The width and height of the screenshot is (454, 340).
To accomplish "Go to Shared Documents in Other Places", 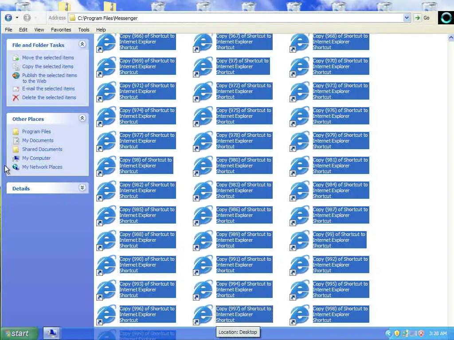I will coord(42,149).
